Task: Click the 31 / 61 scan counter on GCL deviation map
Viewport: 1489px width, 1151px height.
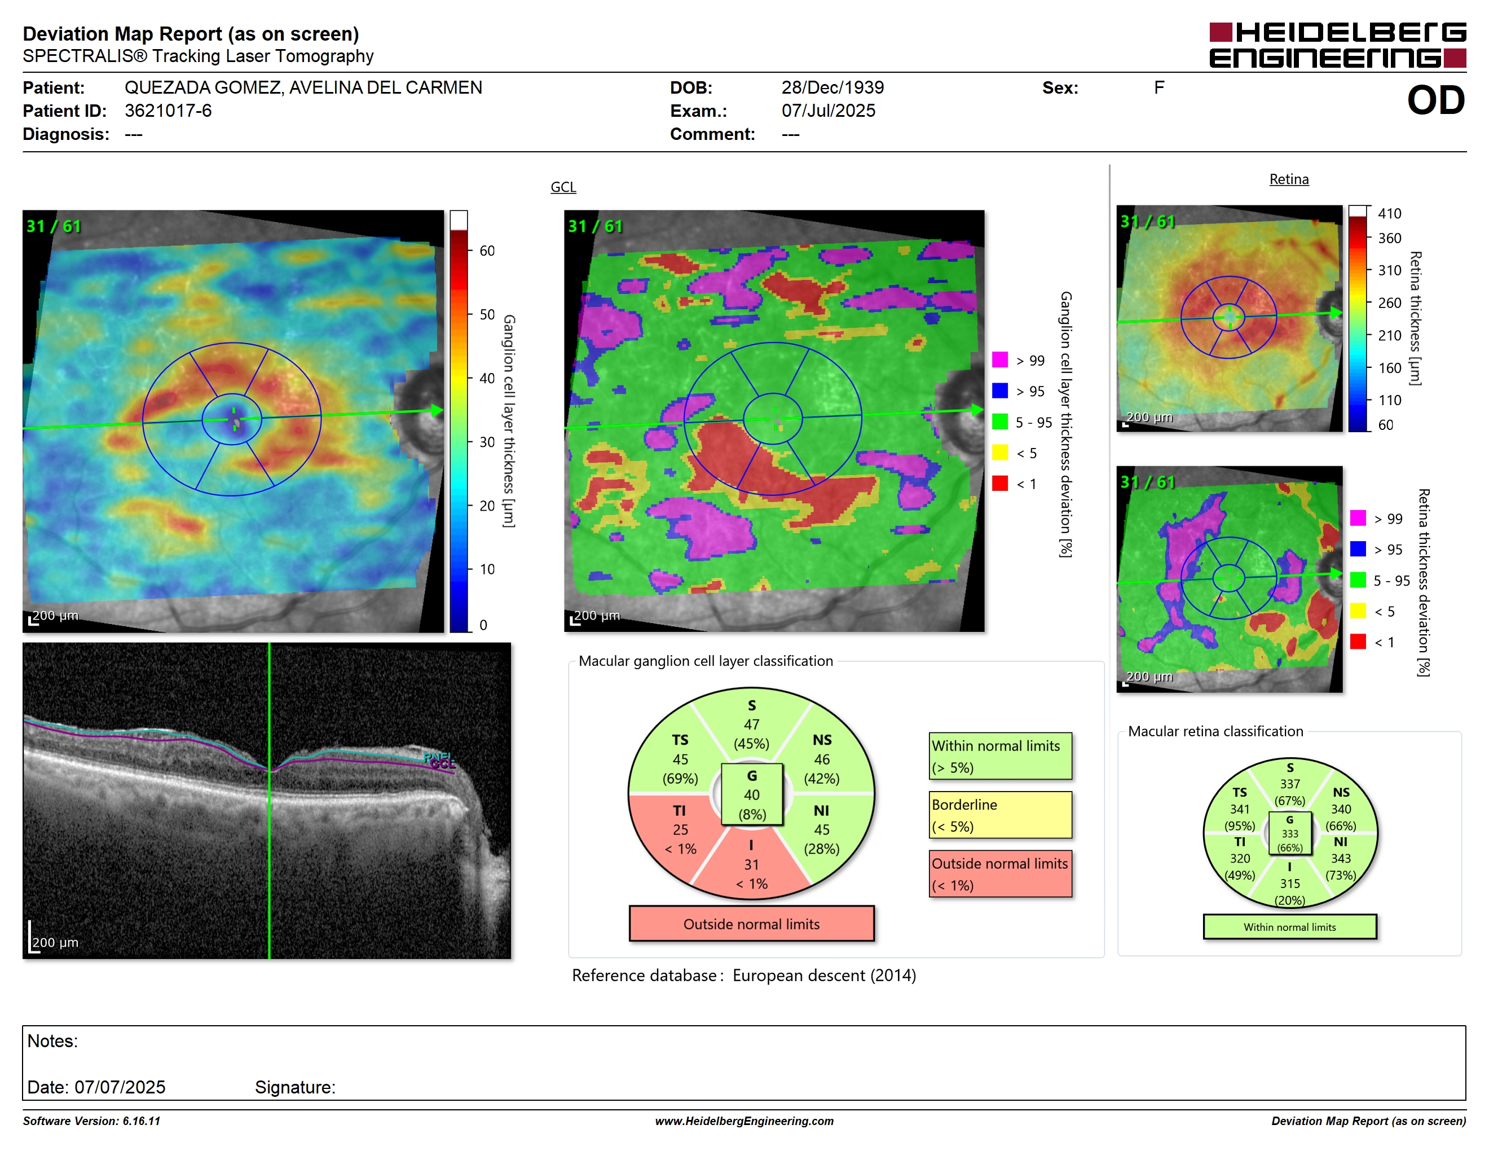Action: 595,226
